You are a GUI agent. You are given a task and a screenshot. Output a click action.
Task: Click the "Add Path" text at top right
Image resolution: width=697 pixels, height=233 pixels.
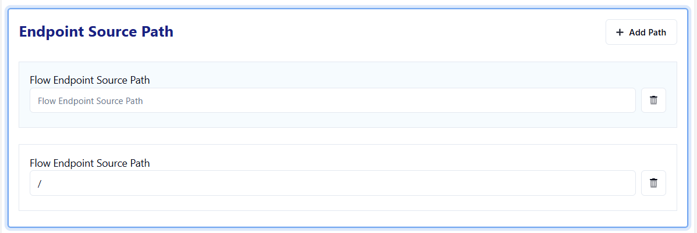click(x=648, y=33)
